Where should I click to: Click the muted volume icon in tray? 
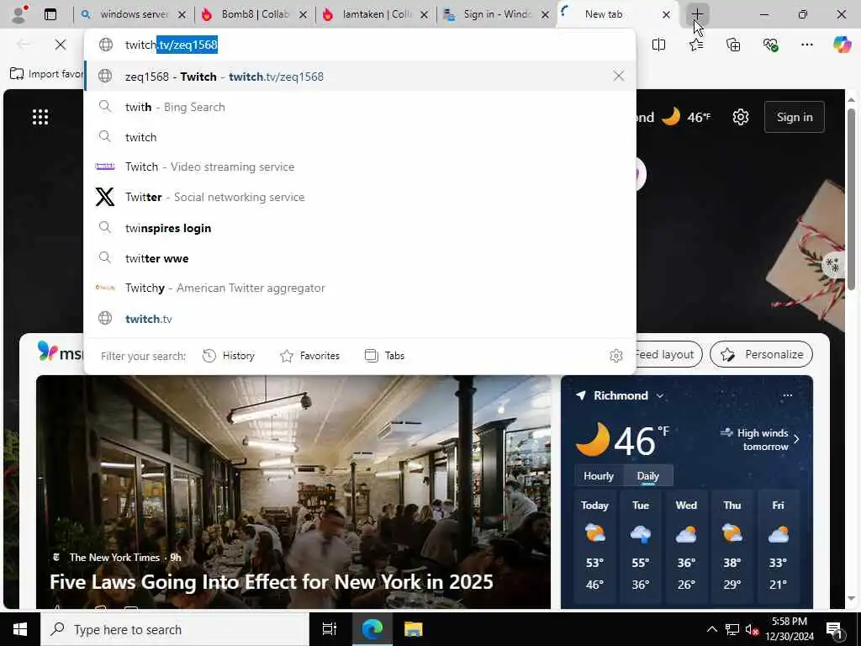click(753, 629)
